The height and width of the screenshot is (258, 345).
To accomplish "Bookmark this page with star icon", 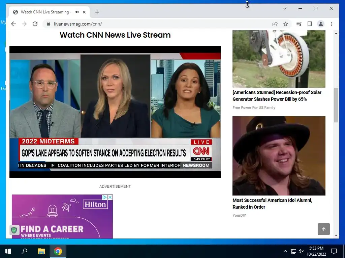I will 286,24.
